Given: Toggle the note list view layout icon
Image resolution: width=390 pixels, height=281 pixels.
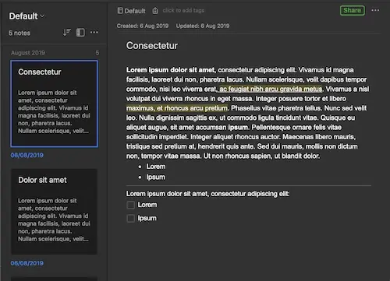Looking at the screenshot, I should pos(80,33).
